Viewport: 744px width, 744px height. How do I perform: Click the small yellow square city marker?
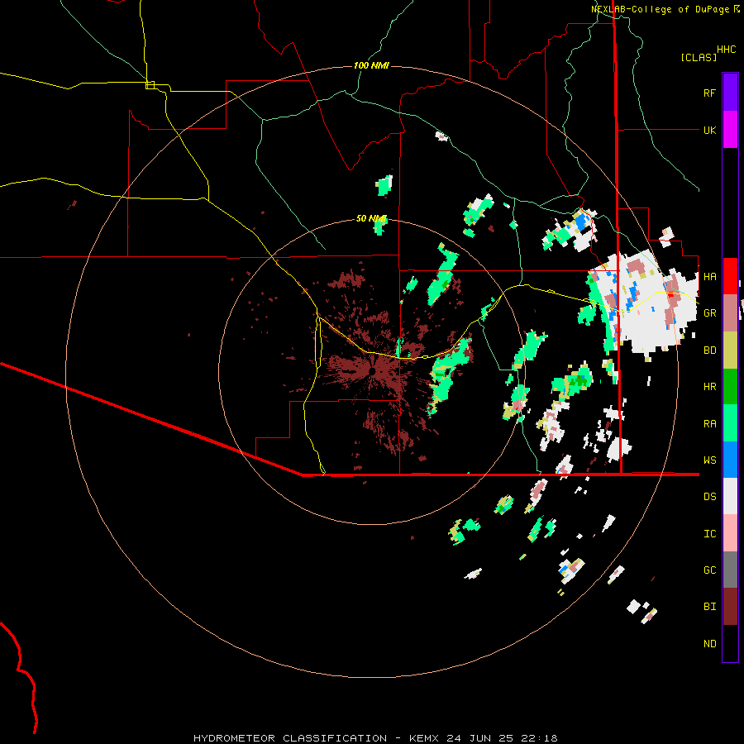click(150, 85)
